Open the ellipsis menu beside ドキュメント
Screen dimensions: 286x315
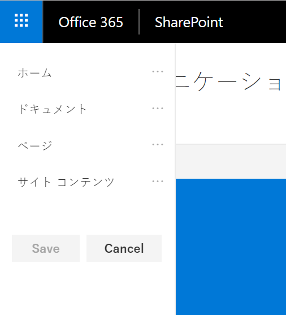point(158,108)
